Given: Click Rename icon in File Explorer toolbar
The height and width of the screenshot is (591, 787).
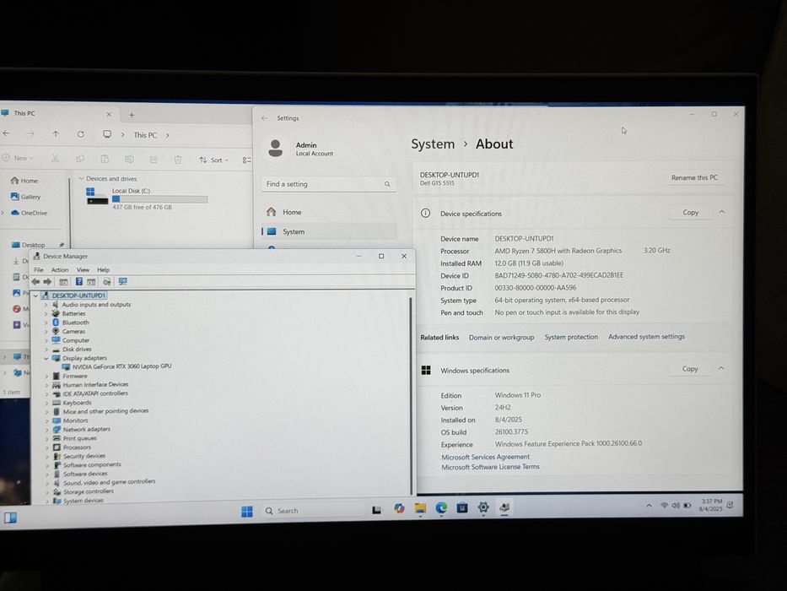Looking at the screenshot, I should 129,160.
